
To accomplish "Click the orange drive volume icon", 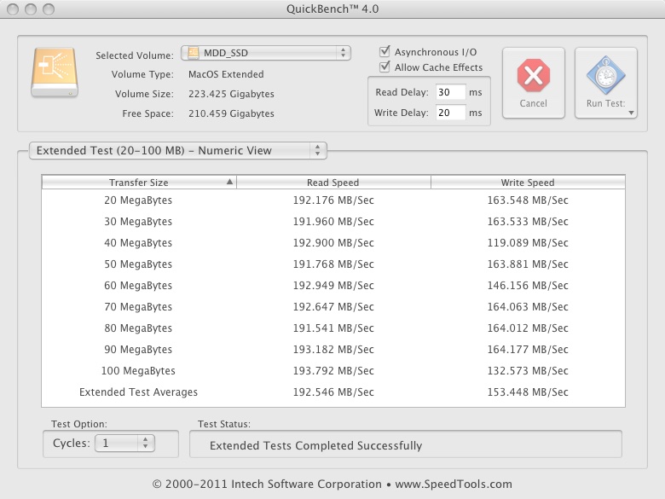I will coord(55,73).
